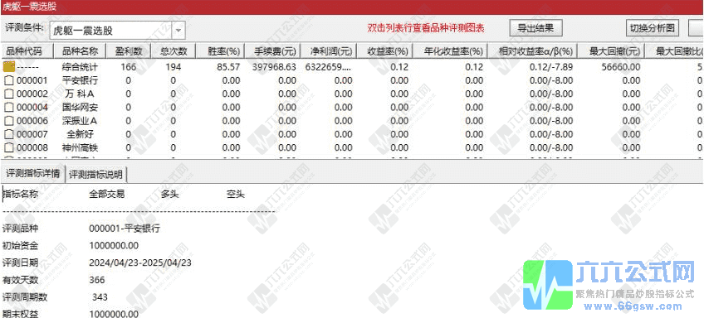This screenshot has height=318, width=704.
Task: Click the document icon for 000001
Action: point(9,80)
